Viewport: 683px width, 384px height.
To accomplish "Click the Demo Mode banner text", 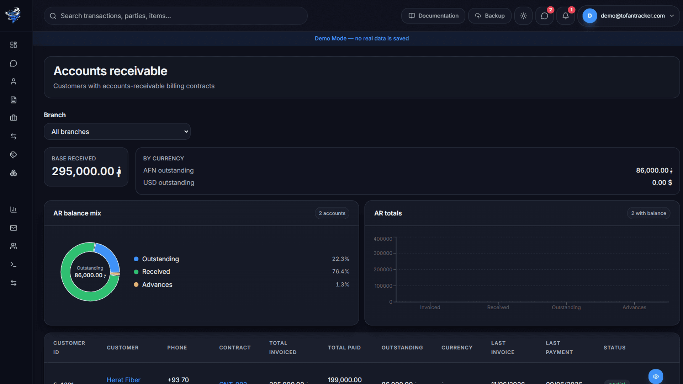I will point(361,38).
